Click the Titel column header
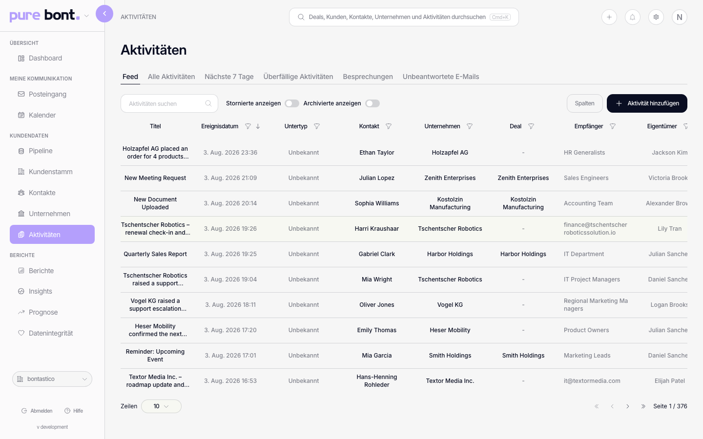 [155, 126]
